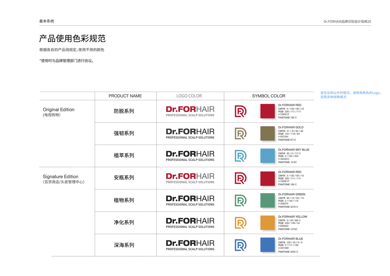Click the red R symbol in 安瓶系列 row

tap(240, 178)
